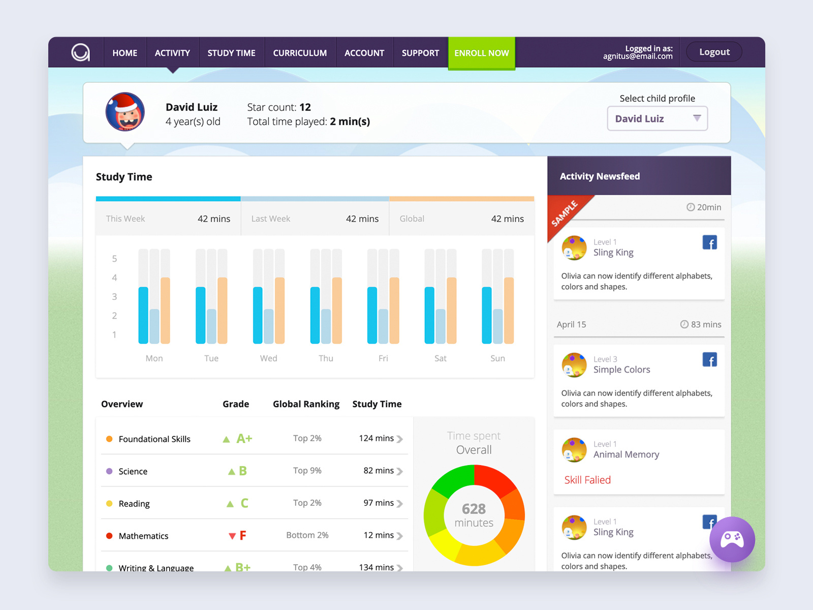Switch to the Last Week study time tab

point(315,218)
